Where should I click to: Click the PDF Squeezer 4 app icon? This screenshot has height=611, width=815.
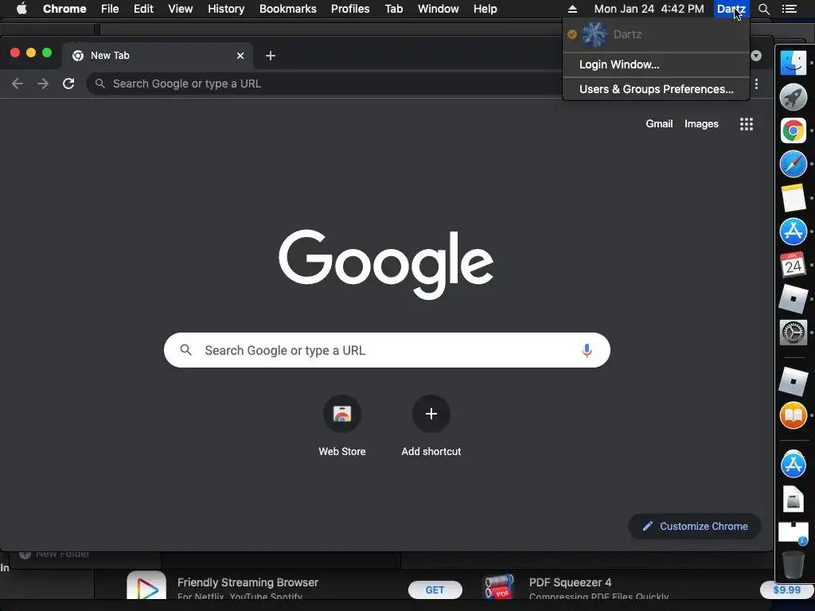499,586
